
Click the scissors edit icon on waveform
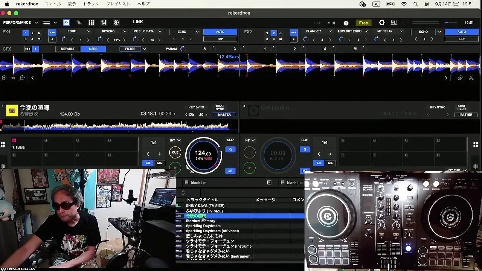(471, 78)
